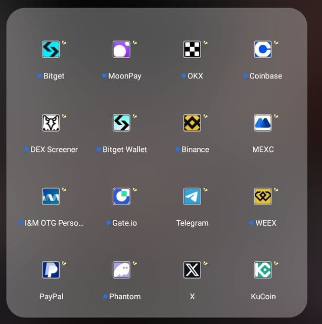The image size is (322, 324).
Task: Click the "KuCoin" label text
Action: [x=263, y=297]
